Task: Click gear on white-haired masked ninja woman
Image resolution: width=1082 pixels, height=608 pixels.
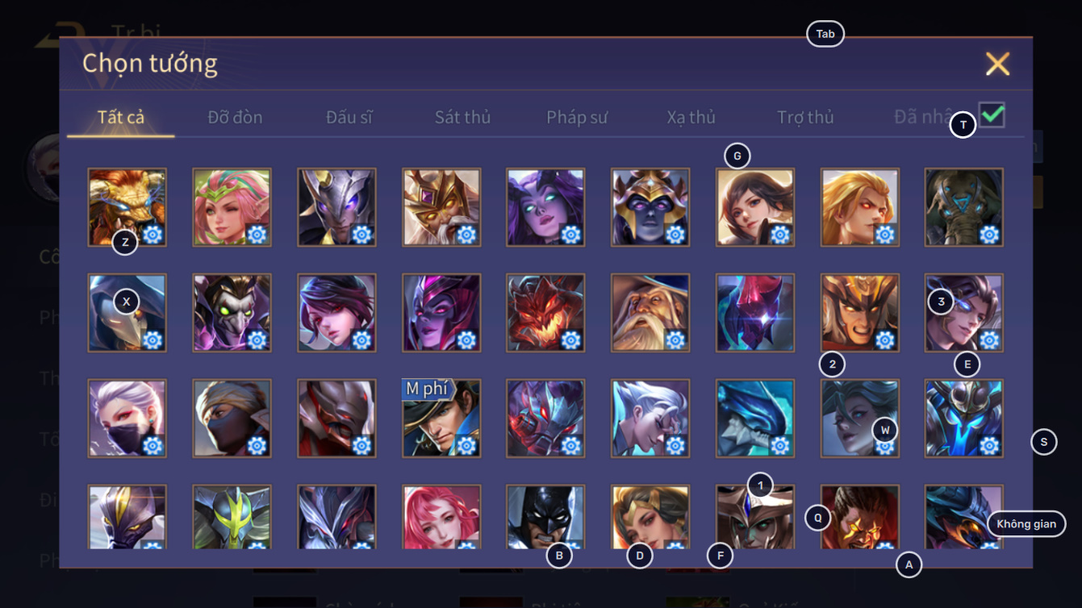Action: coord(152,445)
